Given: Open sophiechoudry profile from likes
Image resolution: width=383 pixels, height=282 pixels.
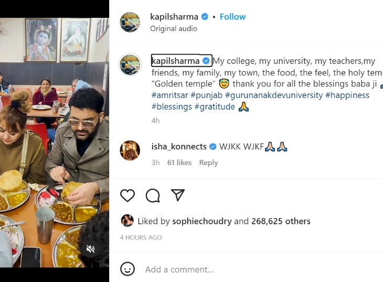Looking at the screenshot, I should tap(195, 221).
